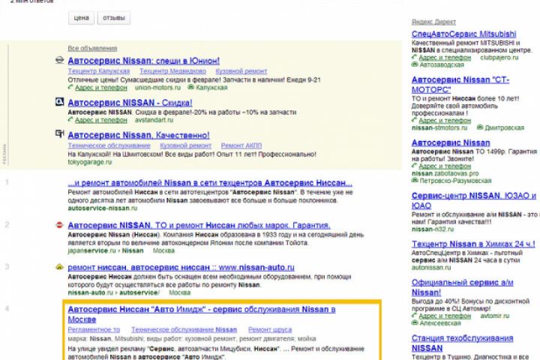
Task: Open 'Техцентр Nissan в Химках 24 ч.!' ad
Action: point(473,244)
